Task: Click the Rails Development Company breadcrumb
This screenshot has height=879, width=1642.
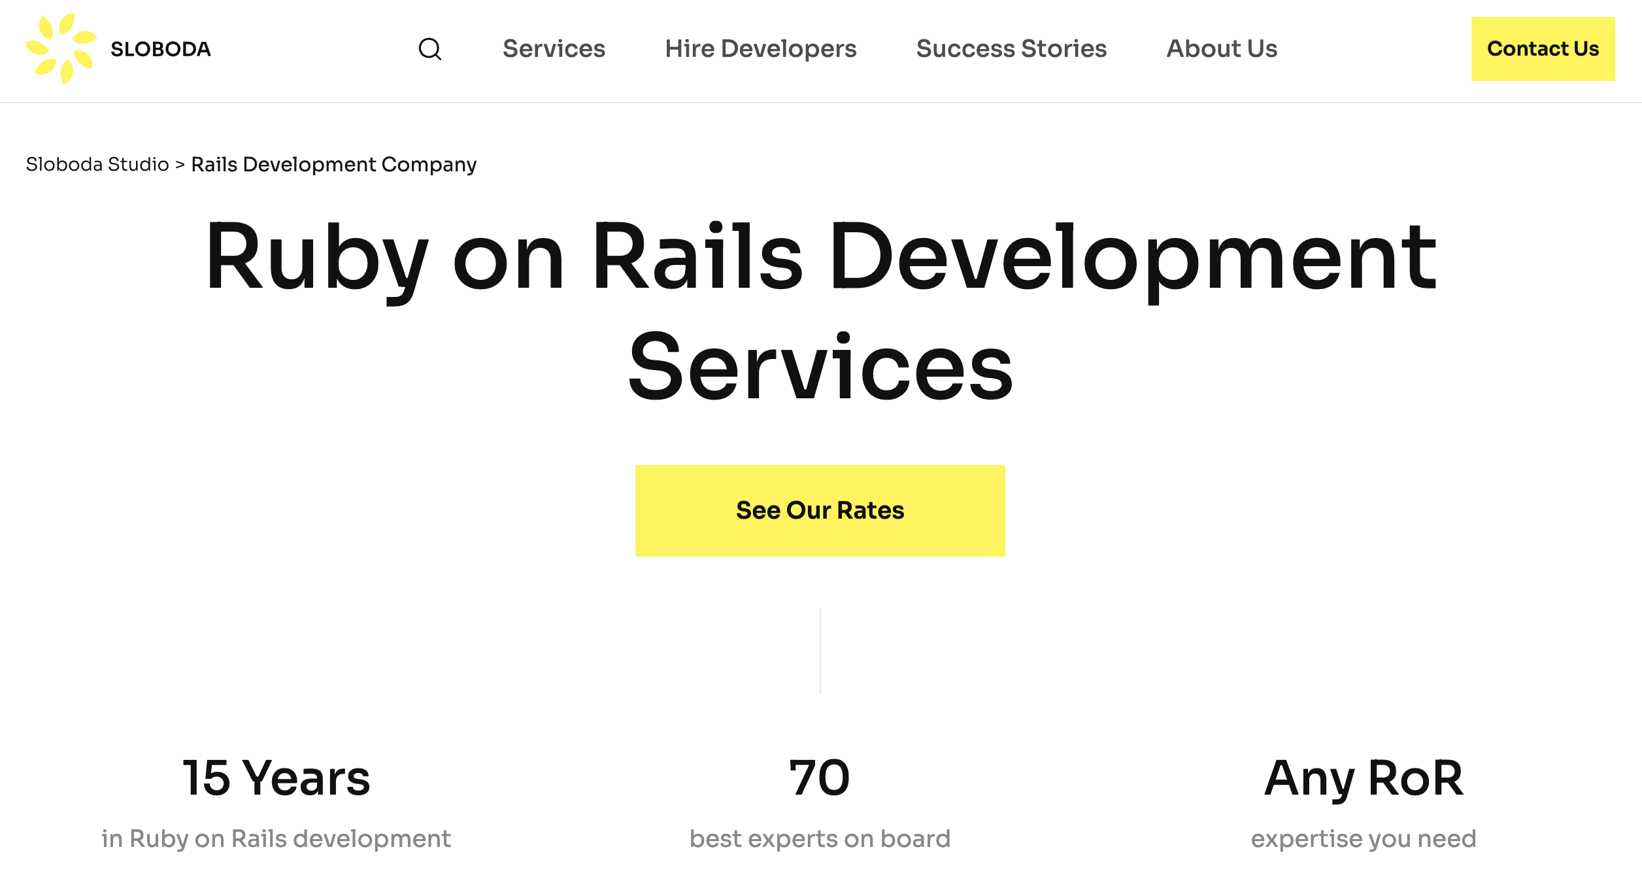Action: pyautogui.click(x=334, y=164)
